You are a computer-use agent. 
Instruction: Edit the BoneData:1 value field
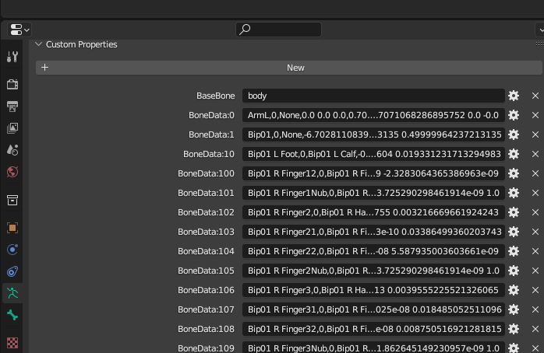373,135
